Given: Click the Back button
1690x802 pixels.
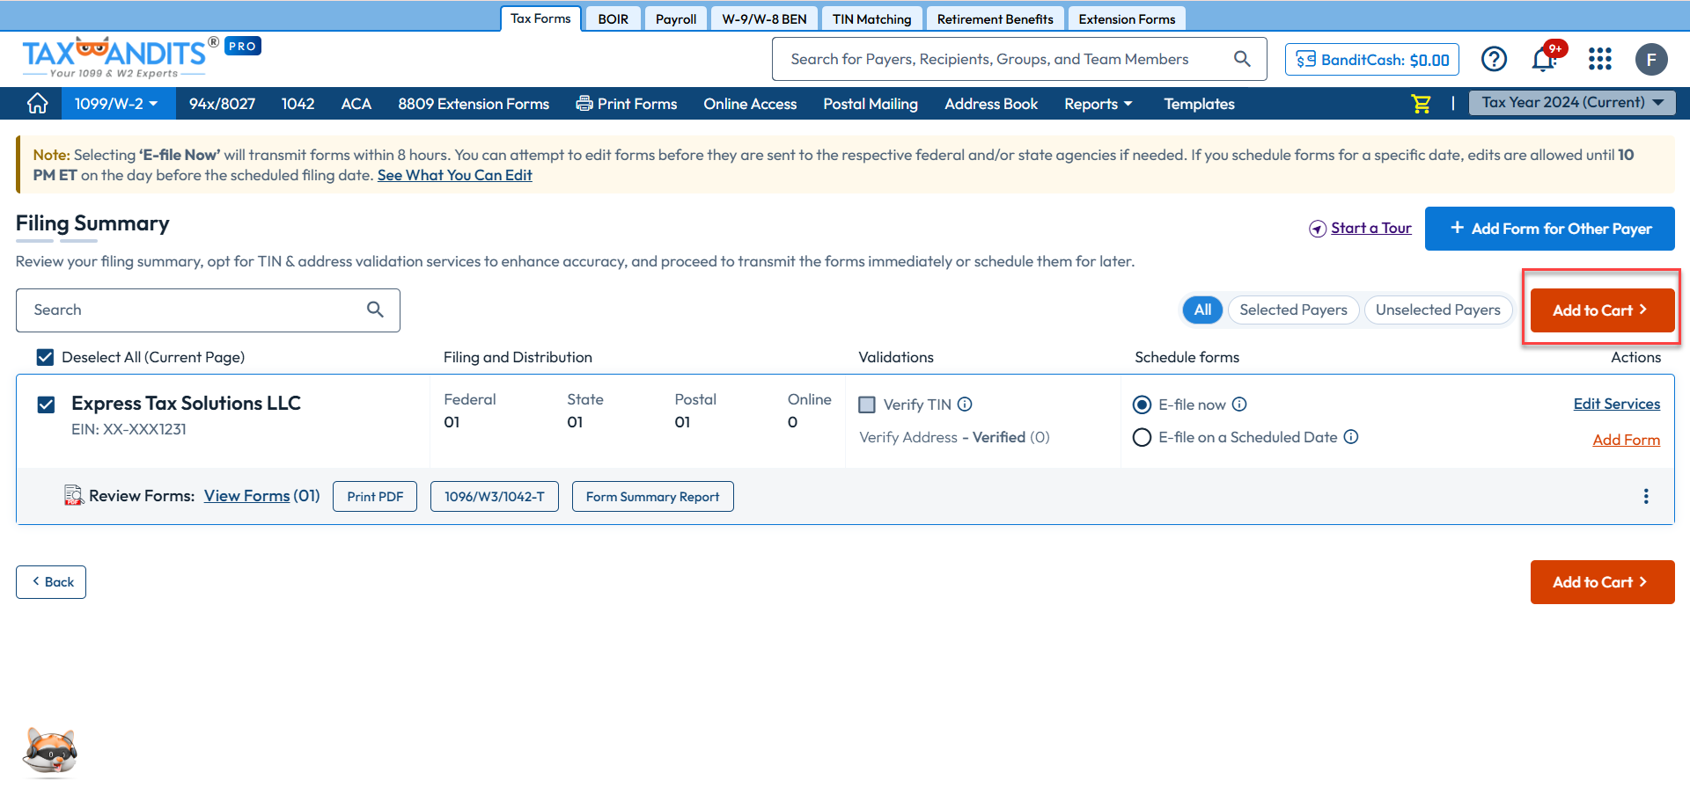Looking at the screenshot, I should tap(51, 582).
